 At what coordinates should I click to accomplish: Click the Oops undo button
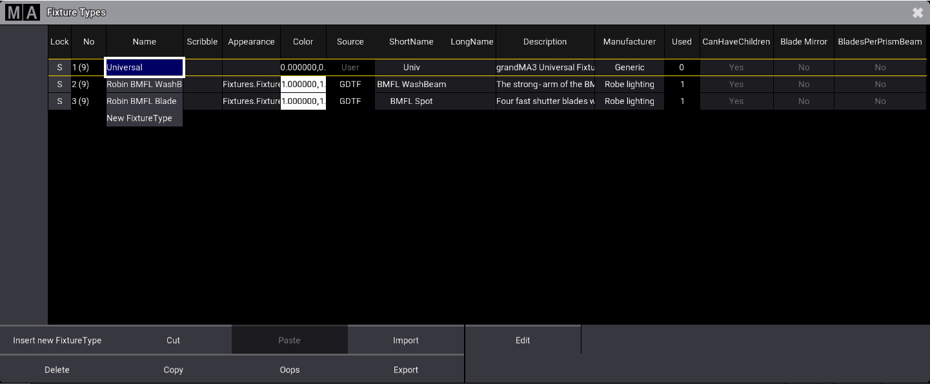pos(290,370)
